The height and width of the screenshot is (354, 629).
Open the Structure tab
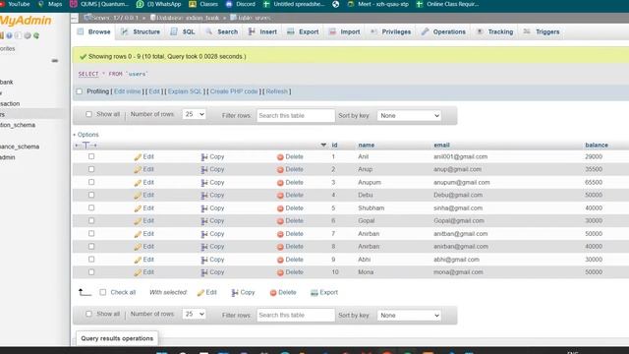[x=141, y=31]
